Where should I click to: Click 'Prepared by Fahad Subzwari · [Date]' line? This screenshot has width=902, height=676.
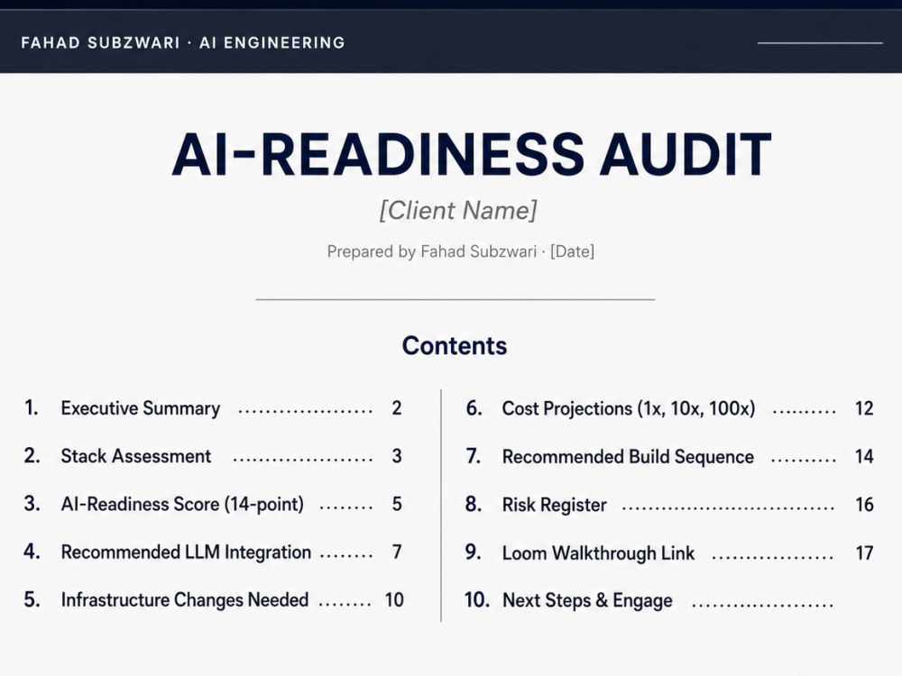(x=460, y=251)
